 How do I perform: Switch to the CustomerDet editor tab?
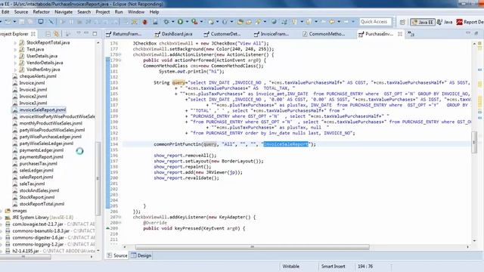tap(222, 34)
